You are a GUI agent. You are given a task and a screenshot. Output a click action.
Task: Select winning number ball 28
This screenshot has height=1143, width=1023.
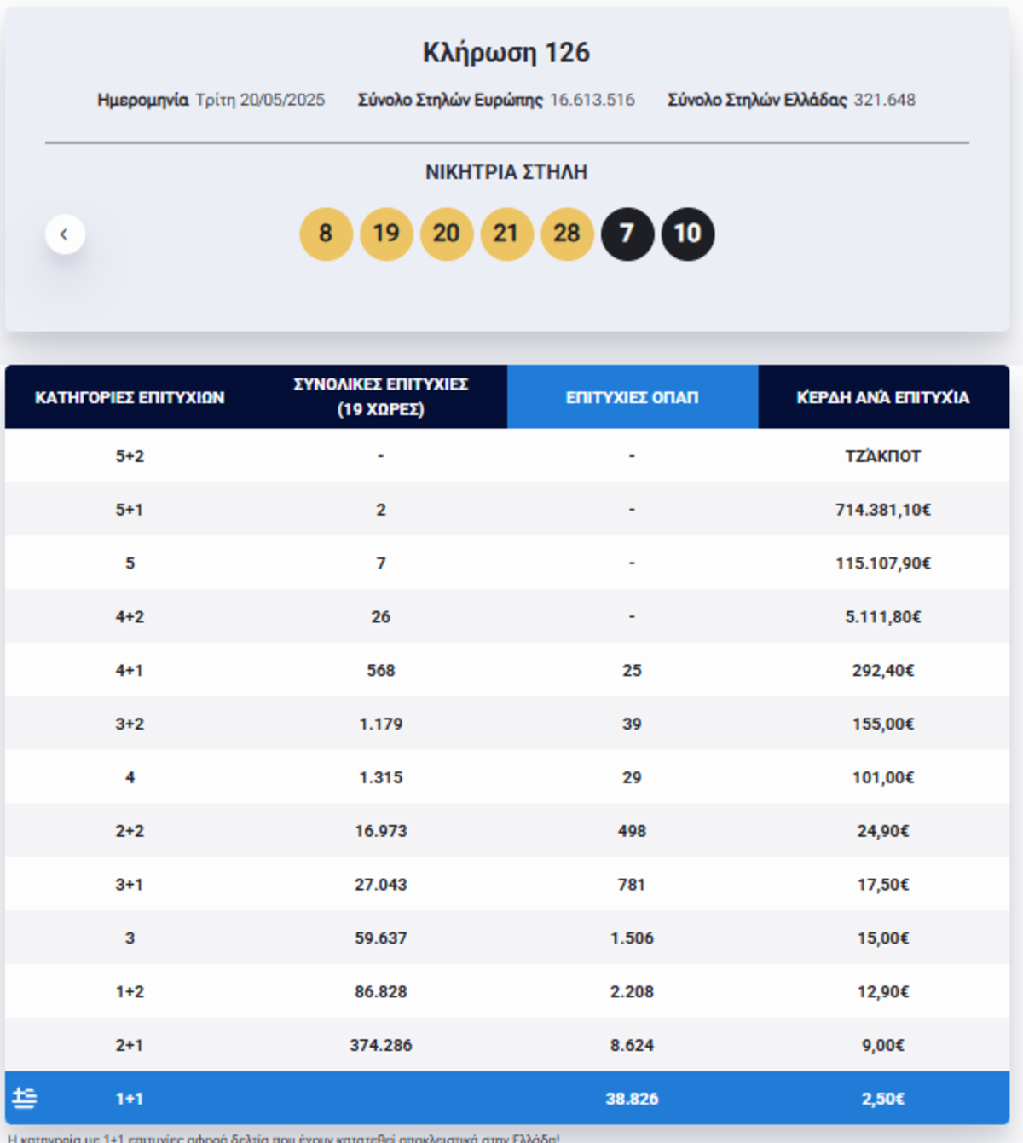tap(567, 234)
